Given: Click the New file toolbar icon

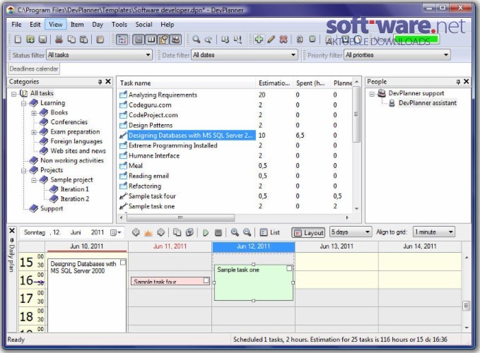Looking at the screenshot, I should (x=18, y=40).
